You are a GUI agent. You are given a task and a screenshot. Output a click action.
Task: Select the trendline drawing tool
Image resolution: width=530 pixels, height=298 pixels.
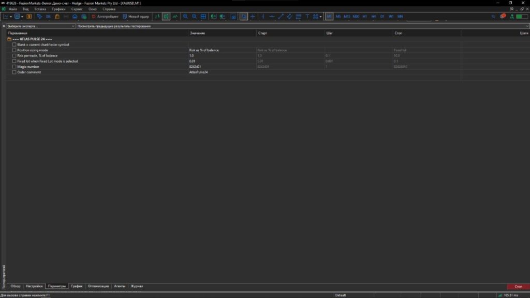(x=281, y=16)
